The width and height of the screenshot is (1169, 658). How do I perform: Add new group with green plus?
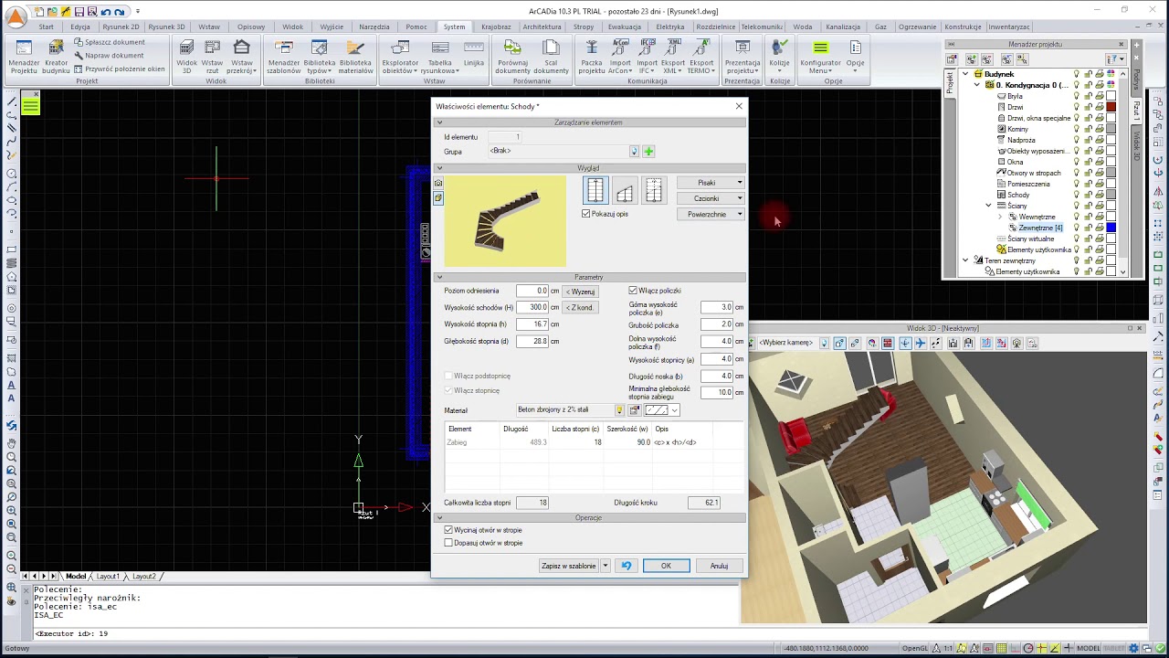pyautogui.click(x=648, y=152)
